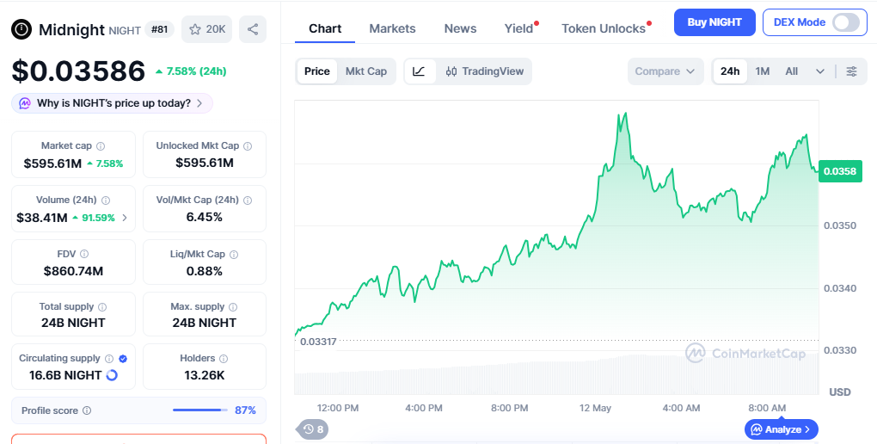
Task: Switch to TradingView candlestick chart
Action: coord(484,71)
